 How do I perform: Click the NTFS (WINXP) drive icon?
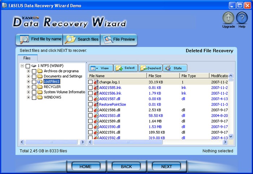[x=34, y=66]
